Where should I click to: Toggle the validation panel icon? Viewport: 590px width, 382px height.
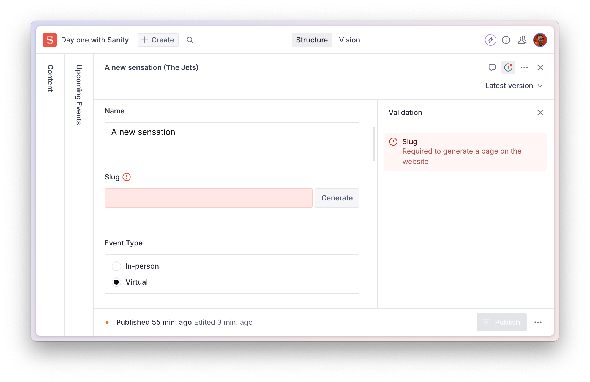point(508,67)
